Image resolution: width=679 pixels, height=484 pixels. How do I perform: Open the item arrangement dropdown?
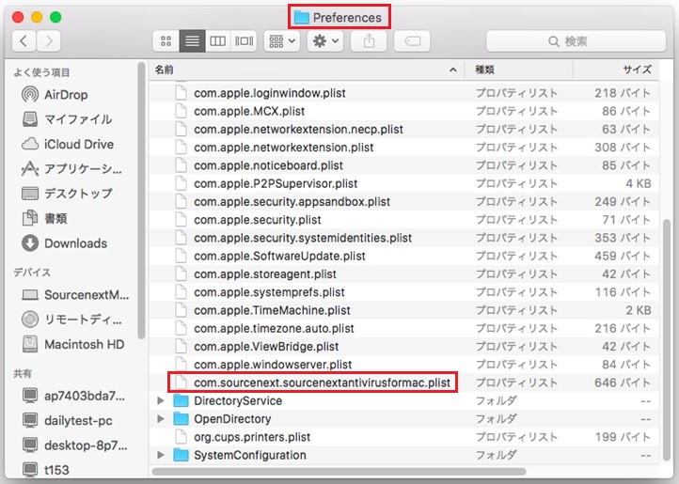pyautogui.click(x=282, y=41)
